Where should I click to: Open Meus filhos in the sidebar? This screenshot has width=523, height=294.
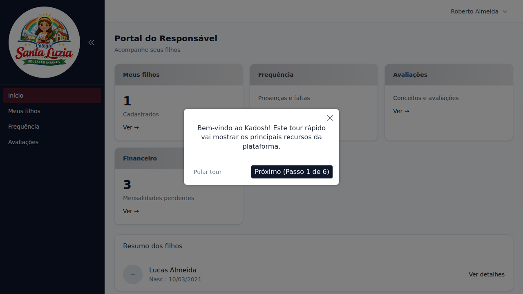tap(25, 111)
